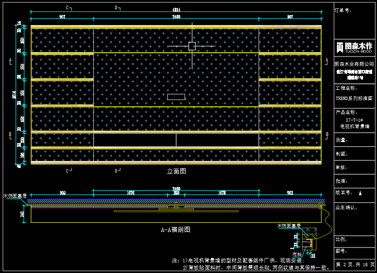This screenshot has width=377, height=273.
Task: Select the section marker D above the elevation
Action: 117,8
